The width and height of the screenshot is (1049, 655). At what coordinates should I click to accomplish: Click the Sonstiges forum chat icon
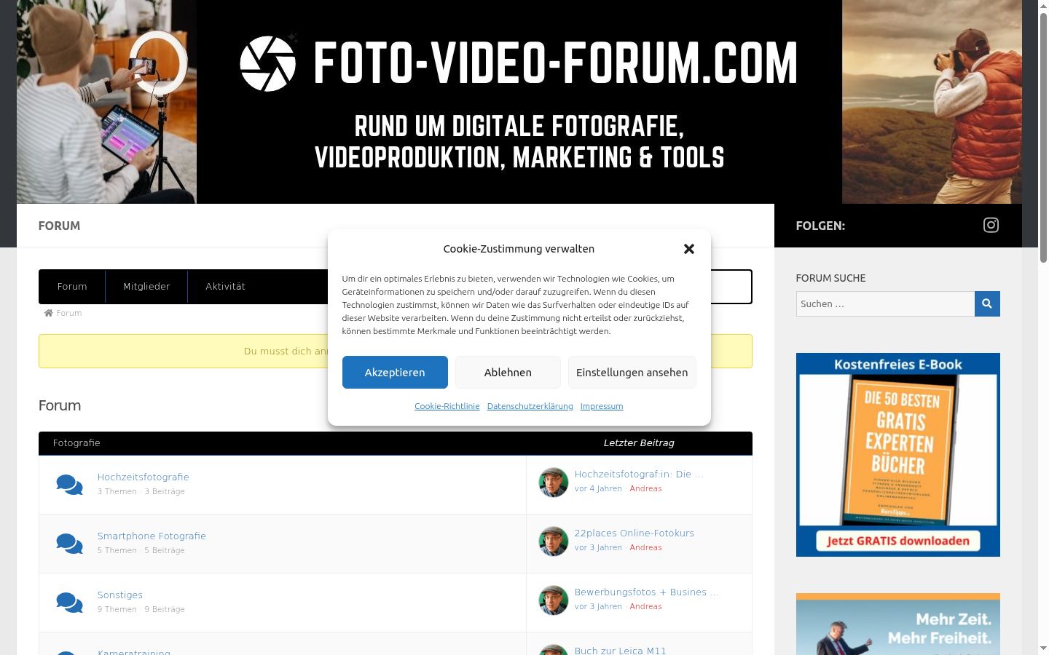pos(69,603)
